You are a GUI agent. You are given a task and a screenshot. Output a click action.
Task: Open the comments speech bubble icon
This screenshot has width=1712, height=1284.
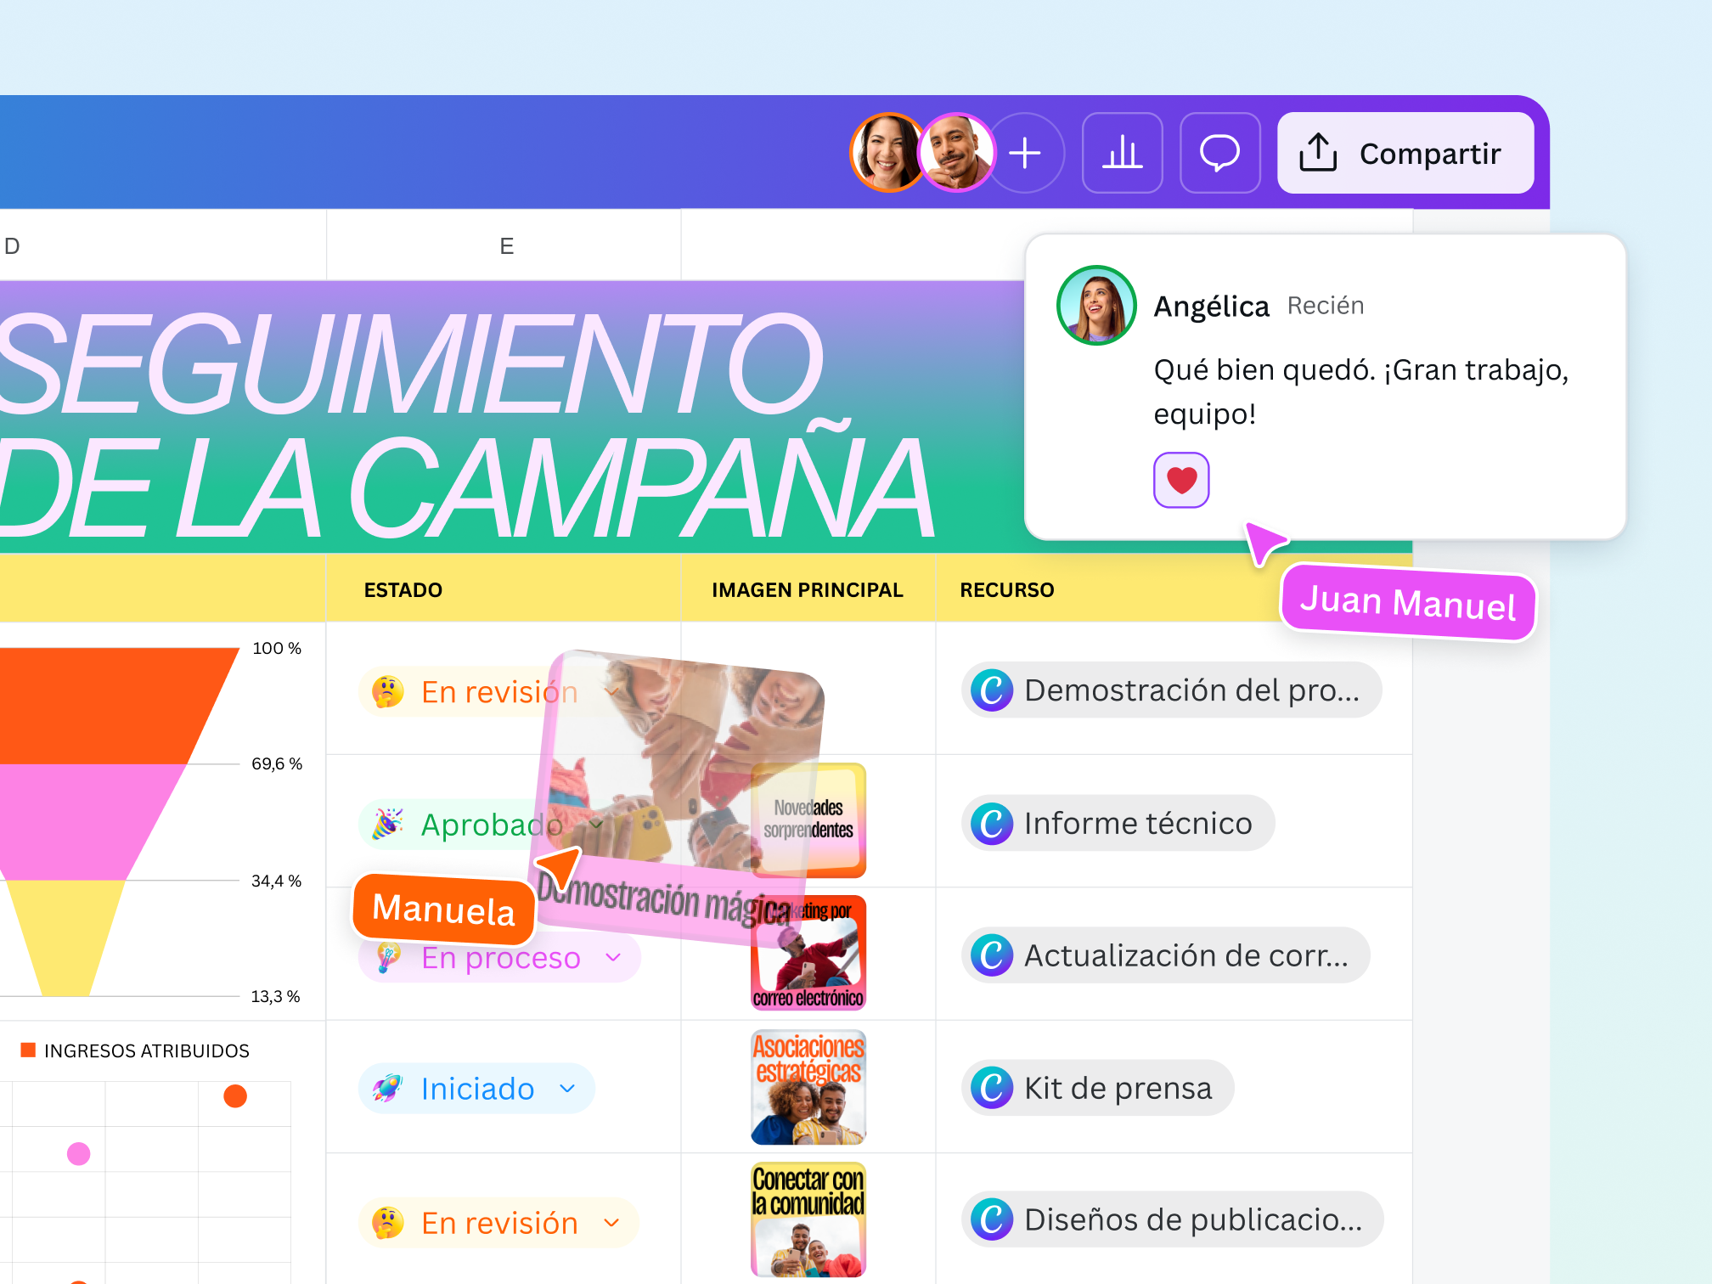coord(1219,153)
